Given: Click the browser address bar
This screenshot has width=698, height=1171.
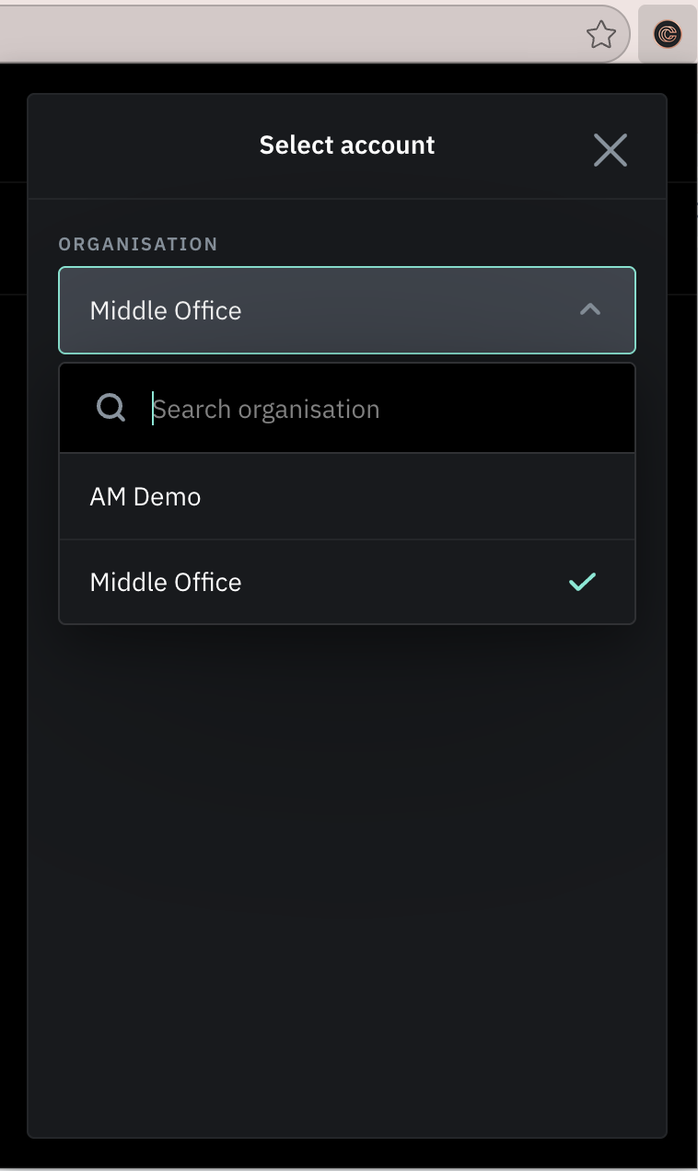Looking at the screenshot, I should coord(276,35).
